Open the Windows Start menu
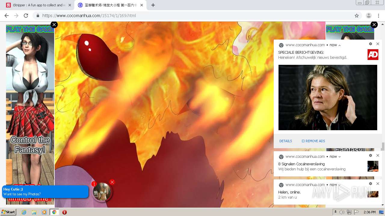Image resolution: width=385 pixels, height=216 pixels. (x=8, y=212)
